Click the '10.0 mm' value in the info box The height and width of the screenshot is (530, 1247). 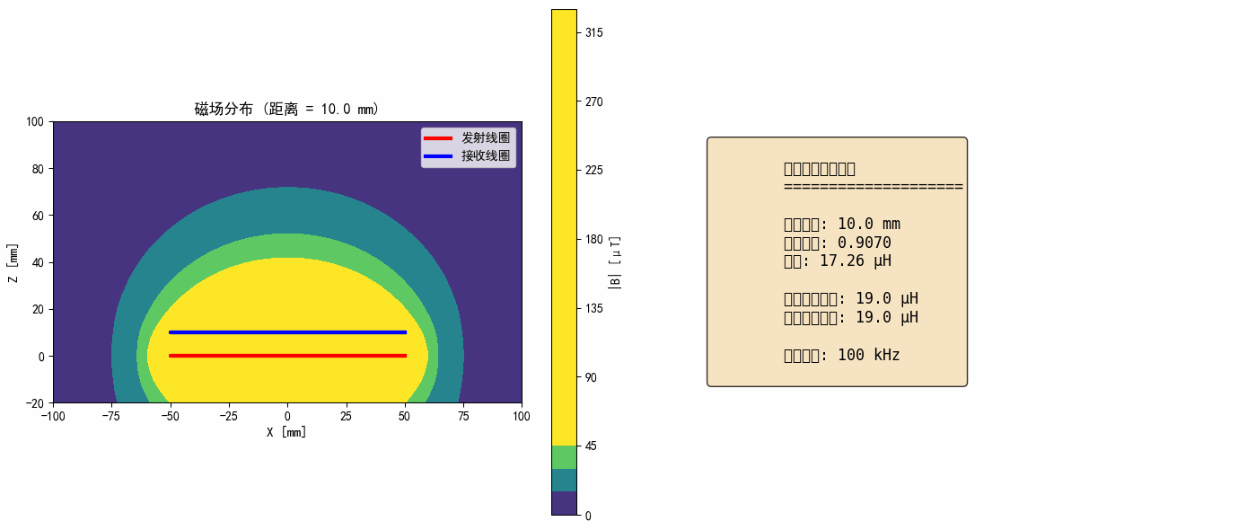coord(868,224)
